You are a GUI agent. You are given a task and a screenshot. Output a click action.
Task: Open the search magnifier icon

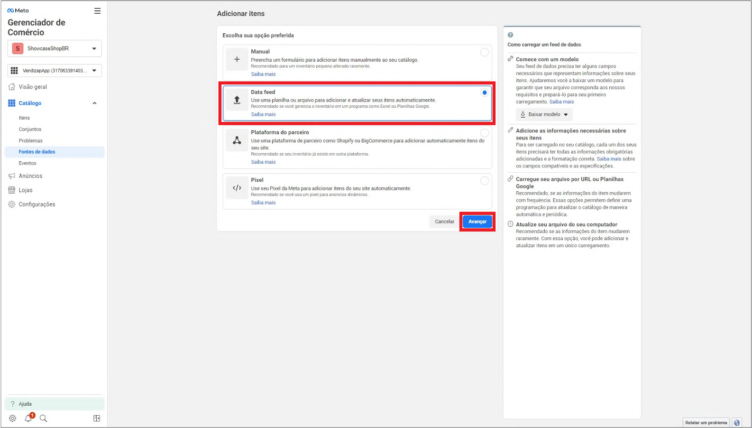pos(43,418)
